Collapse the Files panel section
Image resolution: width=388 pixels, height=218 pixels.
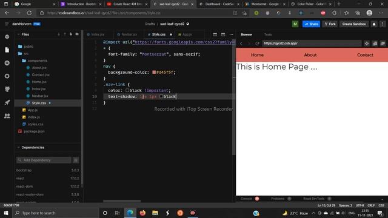18,35
